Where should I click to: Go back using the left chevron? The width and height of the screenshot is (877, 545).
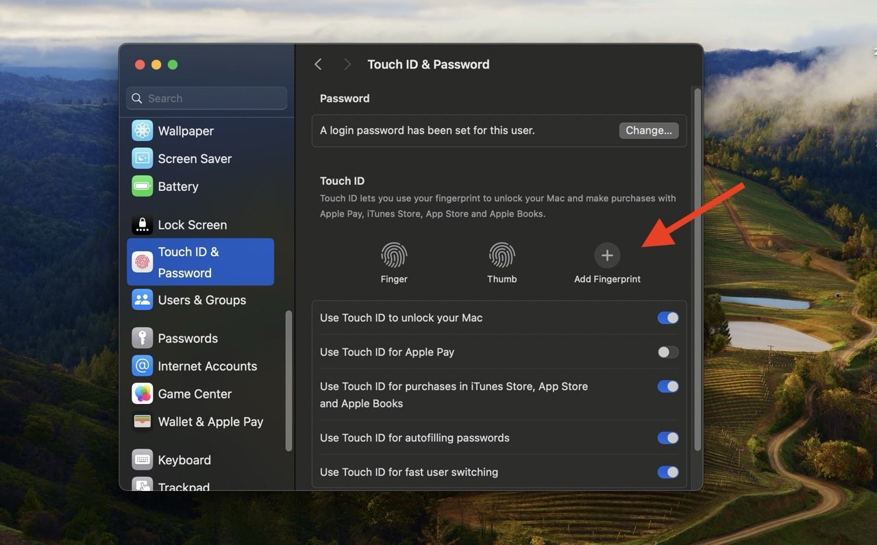(x=318, y=64)
